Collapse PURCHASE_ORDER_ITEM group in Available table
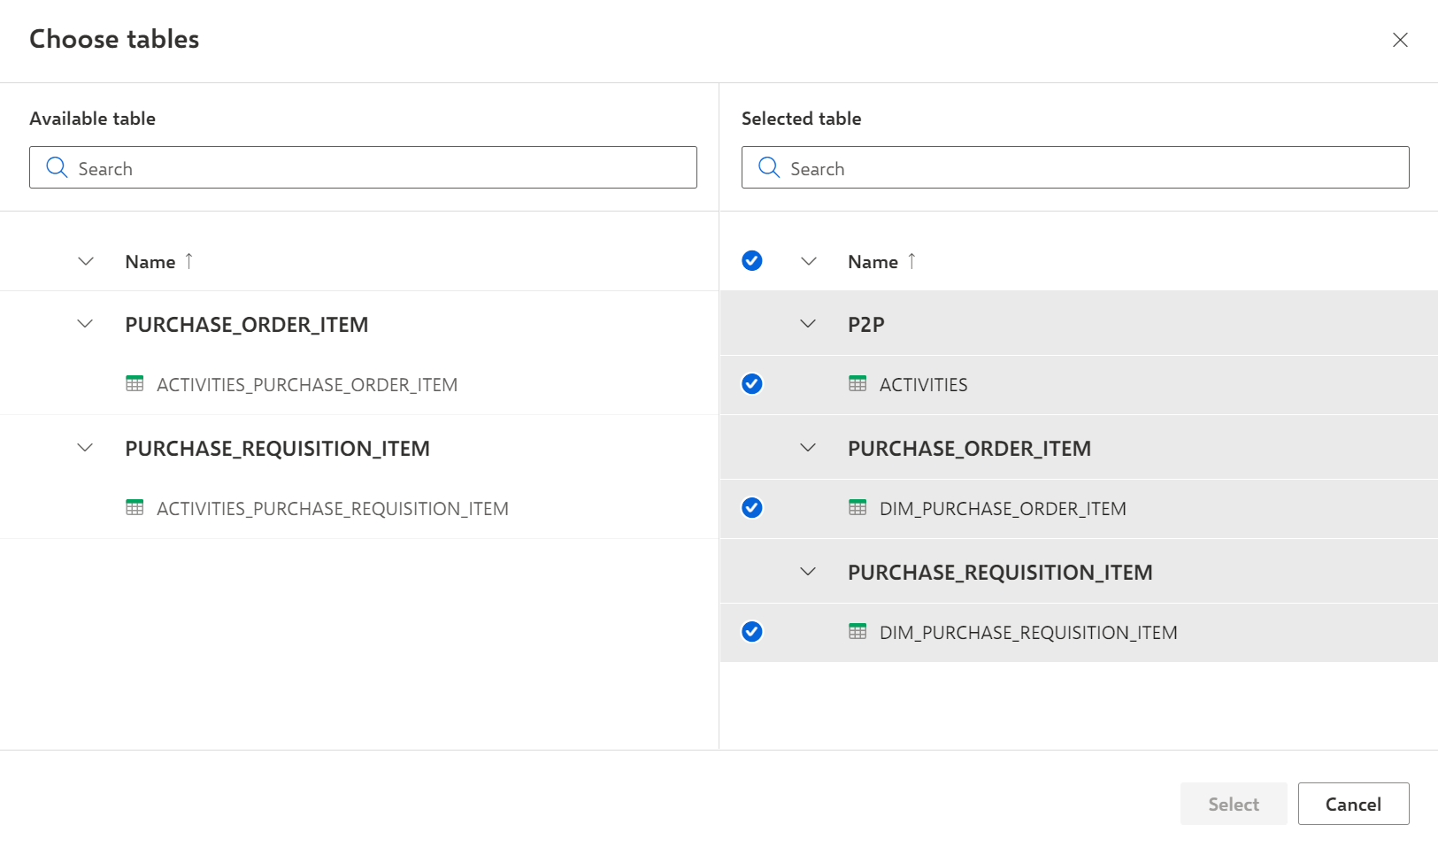Screen dimensions: 1438x855 85,324
